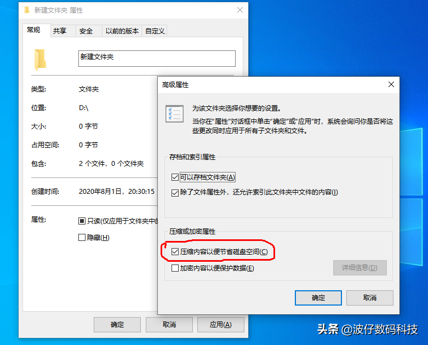Screen dimensions: 428x345
Task: Click the checklist icon in 高级属性 dialog
Action: 174,114
